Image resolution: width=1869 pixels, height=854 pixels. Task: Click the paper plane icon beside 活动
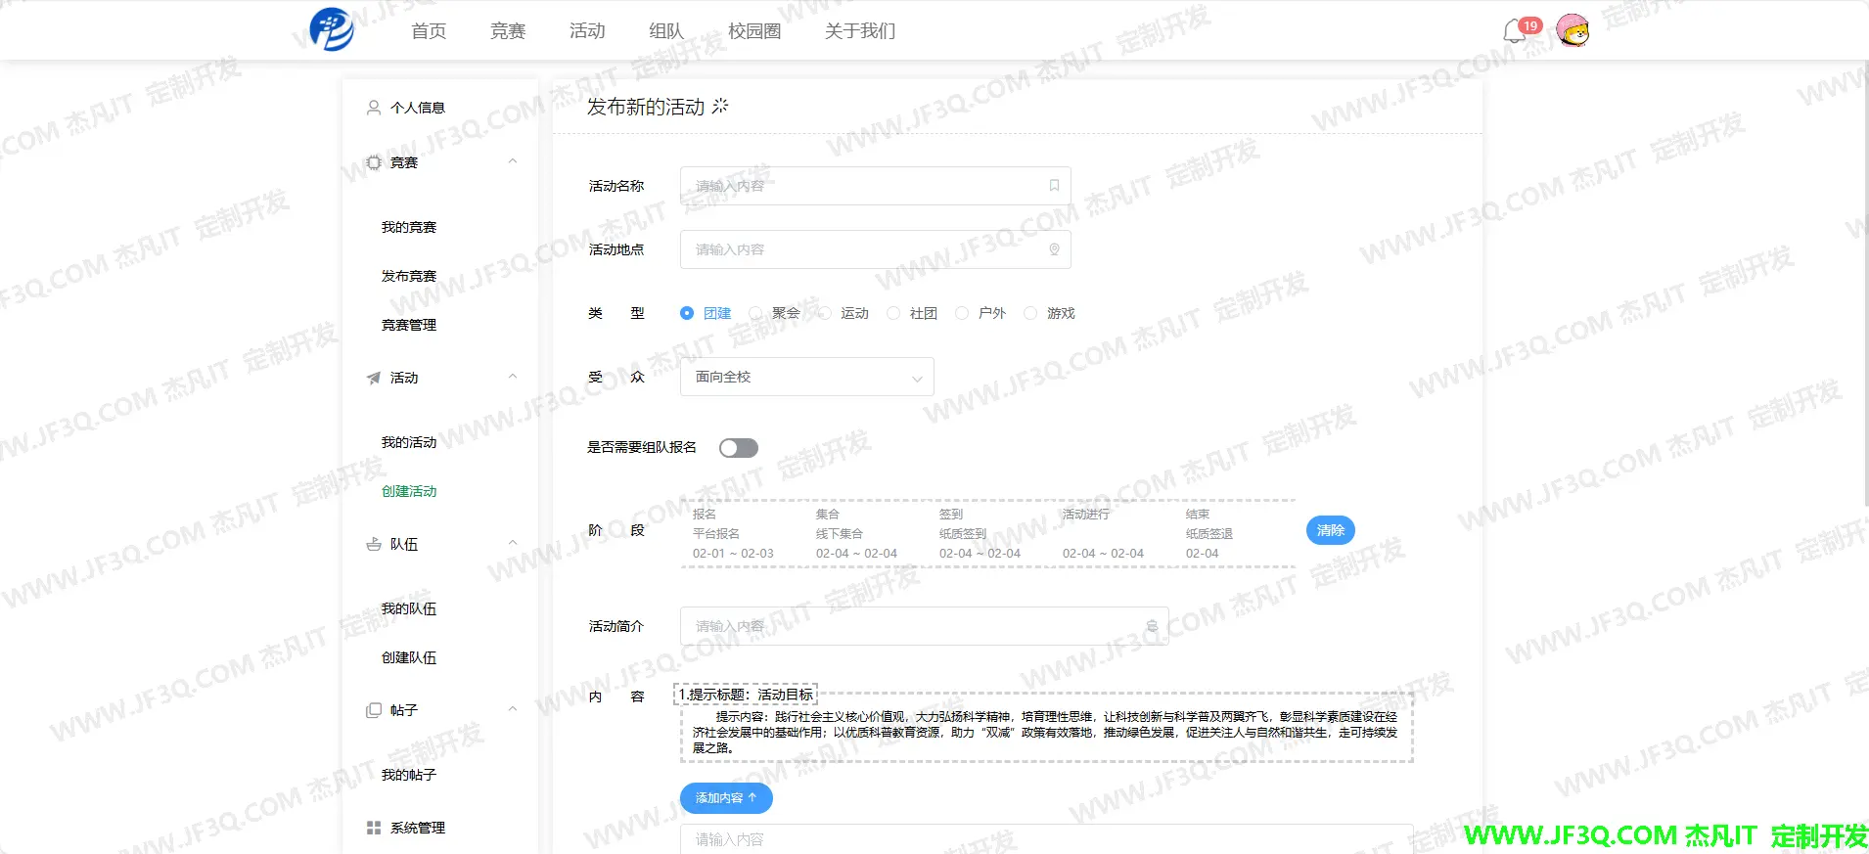(373, 378)
